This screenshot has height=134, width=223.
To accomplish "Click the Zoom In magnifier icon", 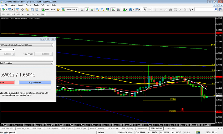I will (x=97, y=10).
